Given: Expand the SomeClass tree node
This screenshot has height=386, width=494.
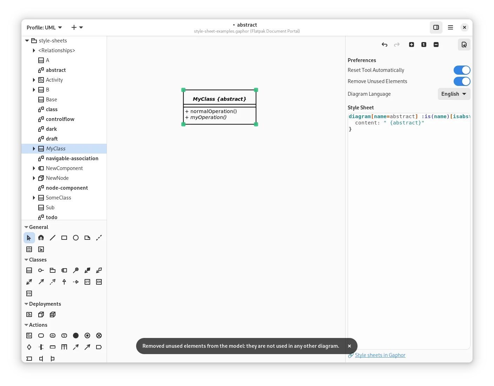Looking at the screenshot, I should tap(34, 198).
